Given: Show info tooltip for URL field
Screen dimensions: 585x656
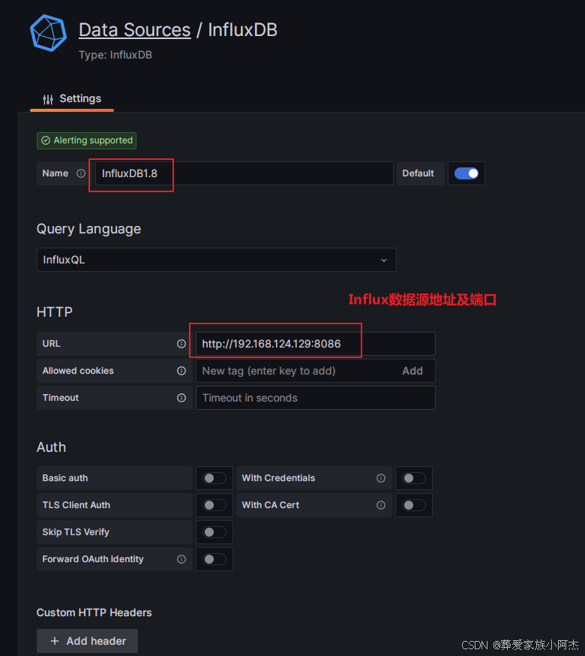Looking at the screenshot, I should (x=181, y=344).
